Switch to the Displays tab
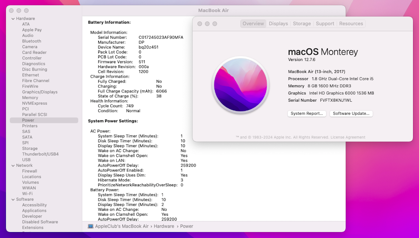Viewport: 419px width, 238px height. pos(278,24)
